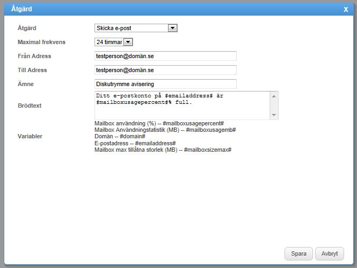
Task: Select the Ämne subject text field
Action: (x=165, y=84)
